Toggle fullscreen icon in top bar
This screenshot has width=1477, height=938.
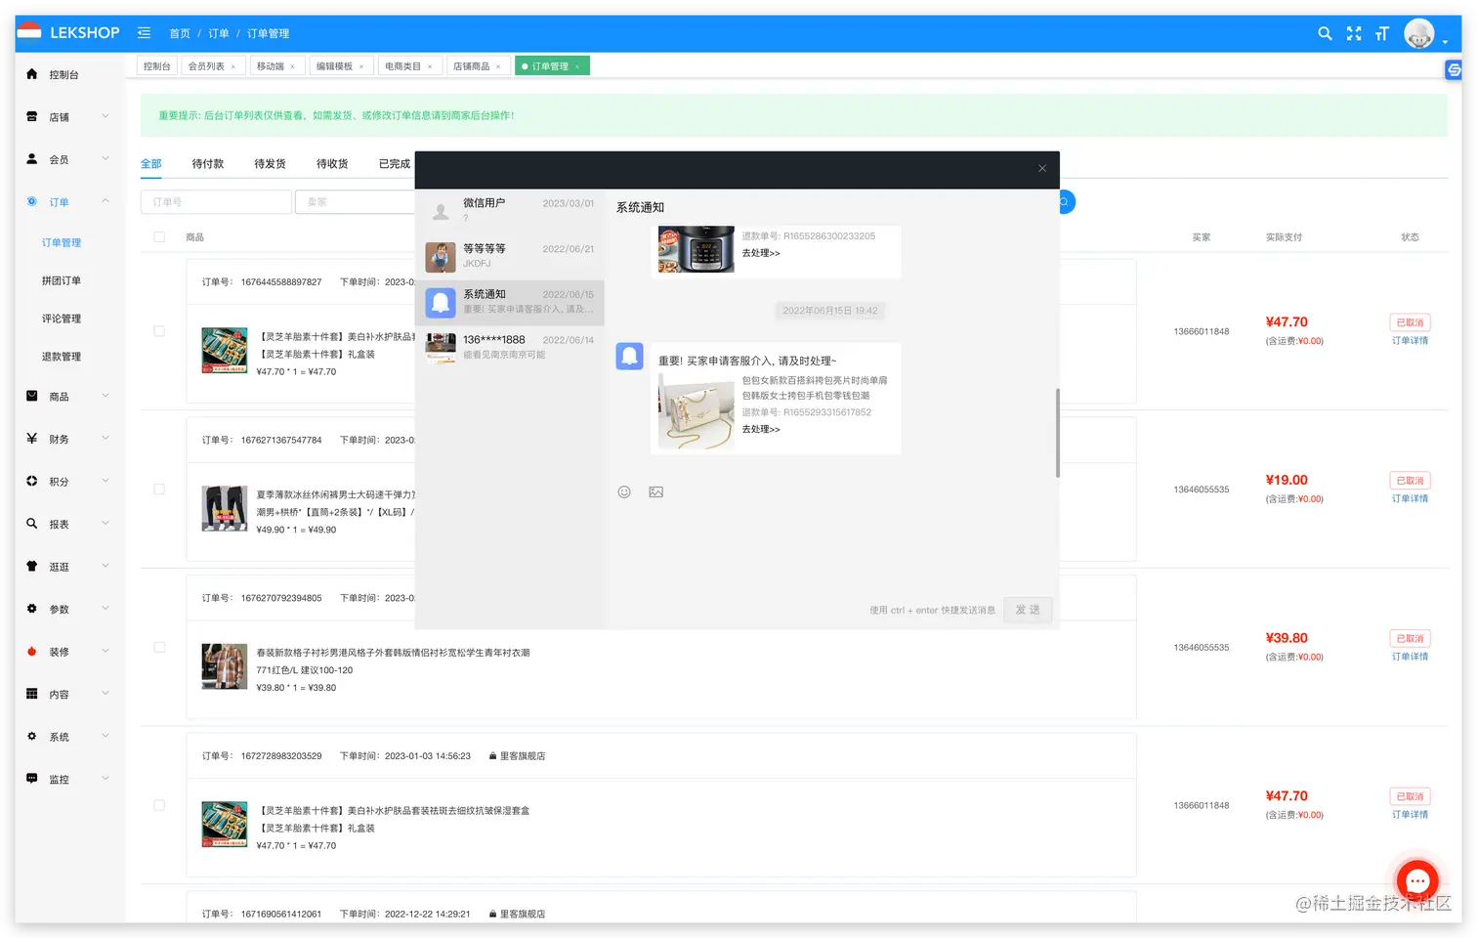click(1354, 33)
